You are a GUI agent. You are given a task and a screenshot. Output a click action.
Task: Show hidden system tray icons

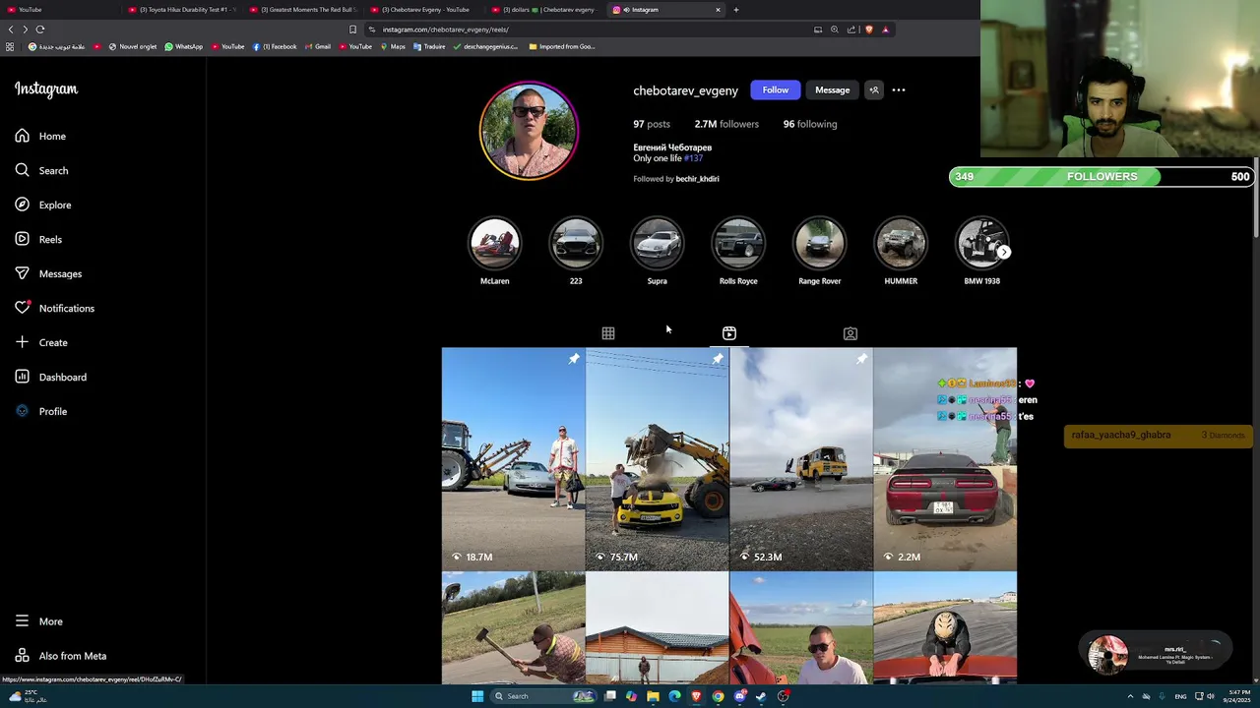click(1130, 696)
